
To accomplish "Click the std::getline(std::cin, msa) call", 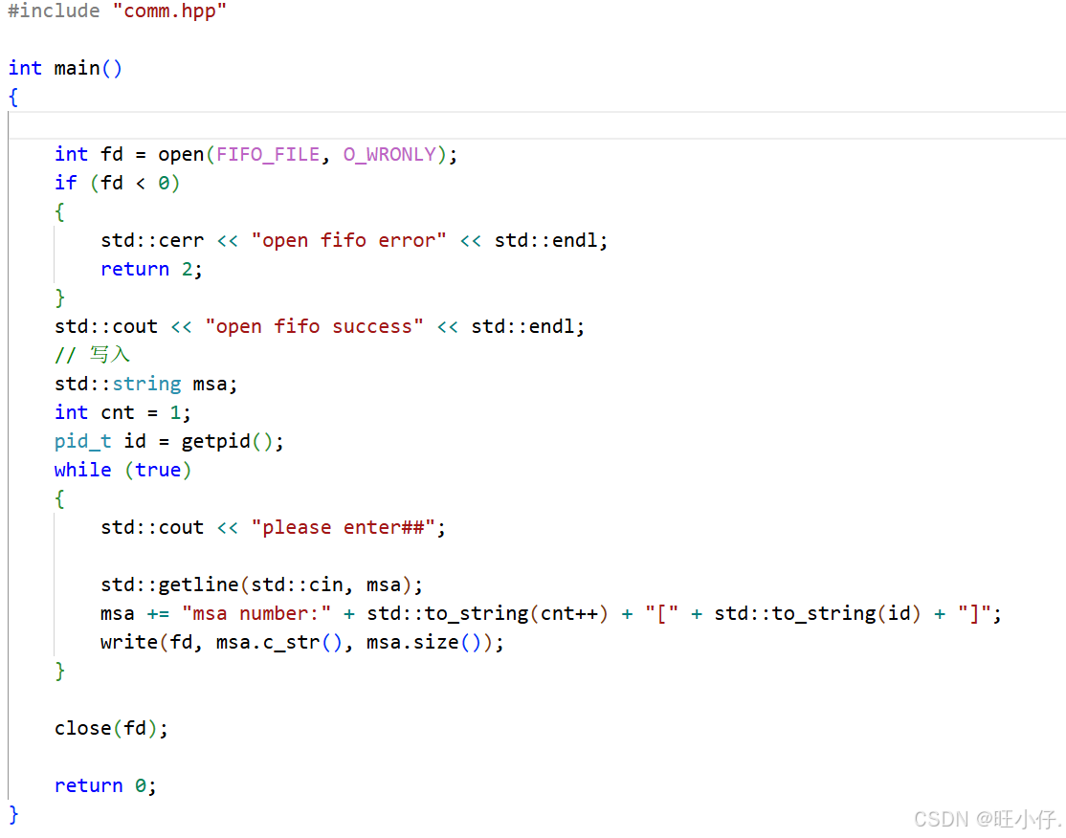I will click(262, 585).
